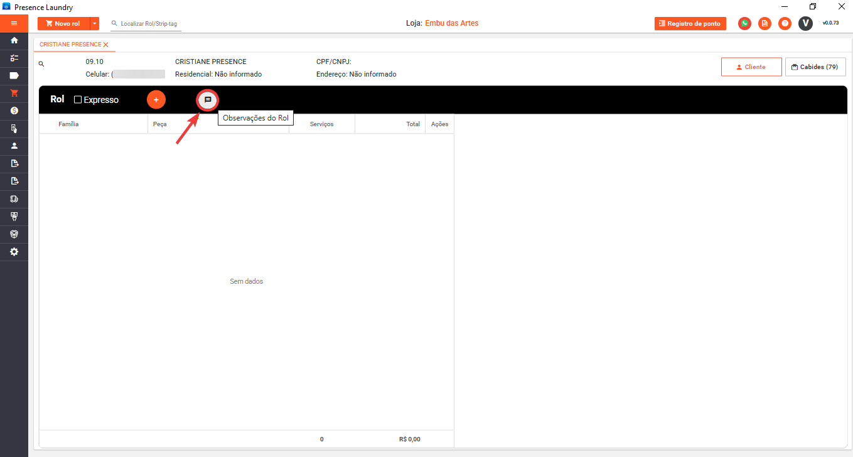This screenshot has width=853, height=457.
Task: Go to home icon in sidebar
Action: [x=14, y=40]
